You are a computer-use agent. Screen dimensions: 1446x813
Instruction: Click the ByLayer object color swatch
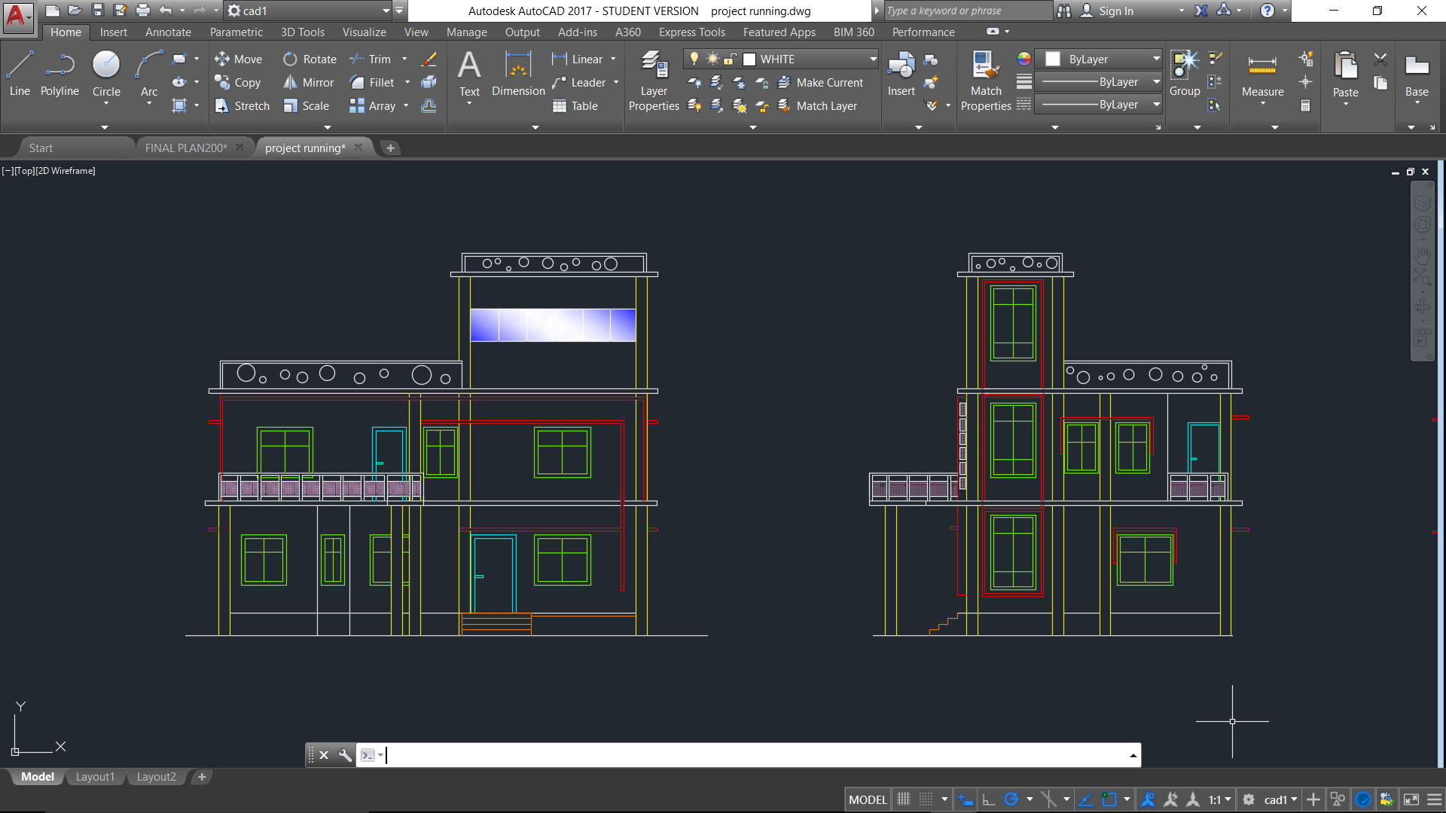(1053, 59)
